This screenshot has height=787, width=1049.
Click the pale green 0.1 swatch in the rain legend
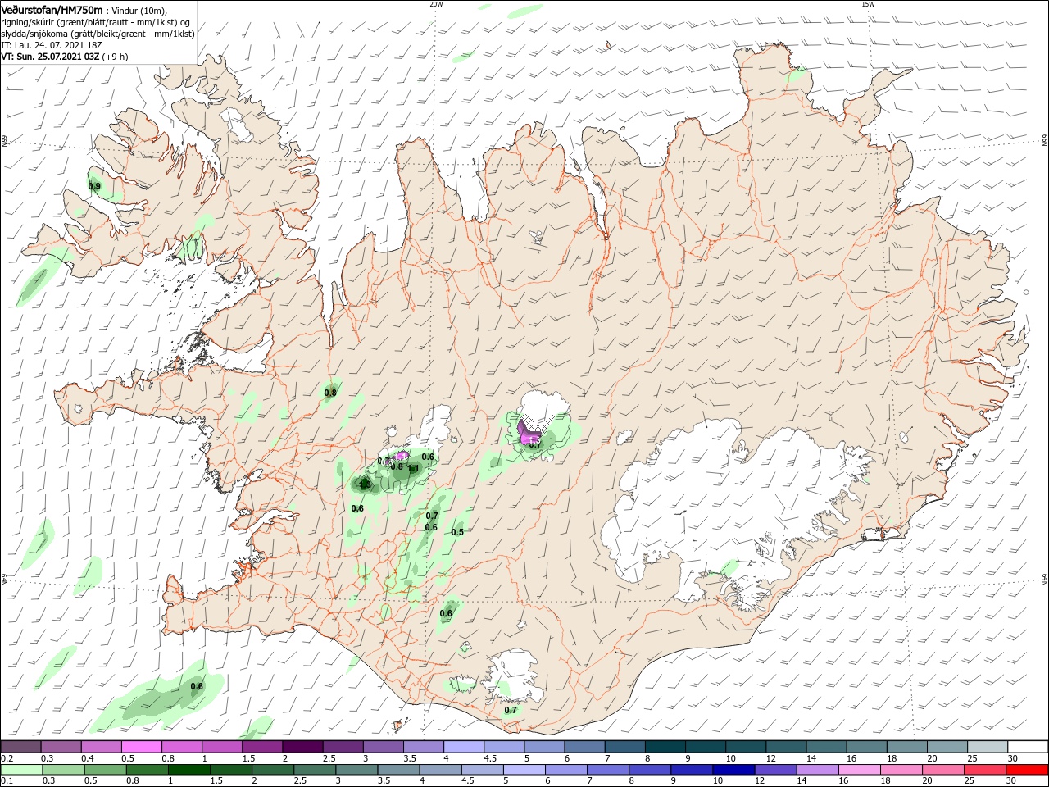click(21, 770)
